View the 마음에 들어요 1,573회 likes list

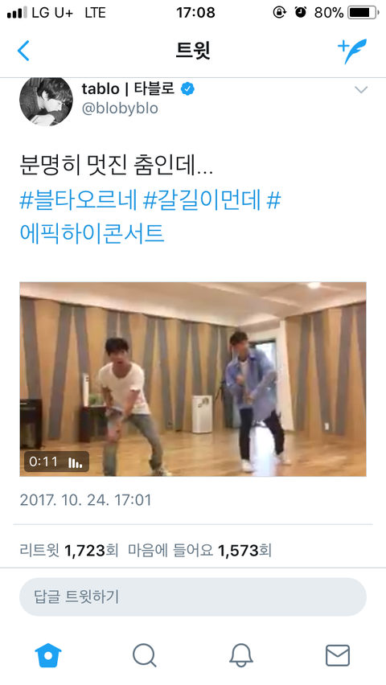199,551
